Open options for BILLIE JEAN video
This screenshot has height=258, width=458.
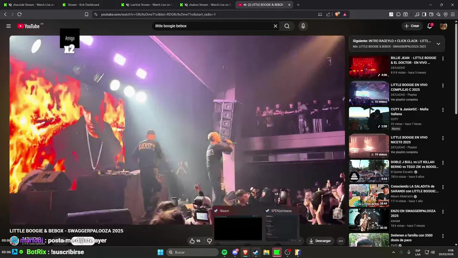[x=443, y=59]
